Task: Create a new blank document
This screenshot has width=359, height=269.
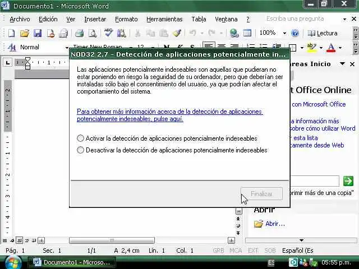Action: (x=11, y=34)
